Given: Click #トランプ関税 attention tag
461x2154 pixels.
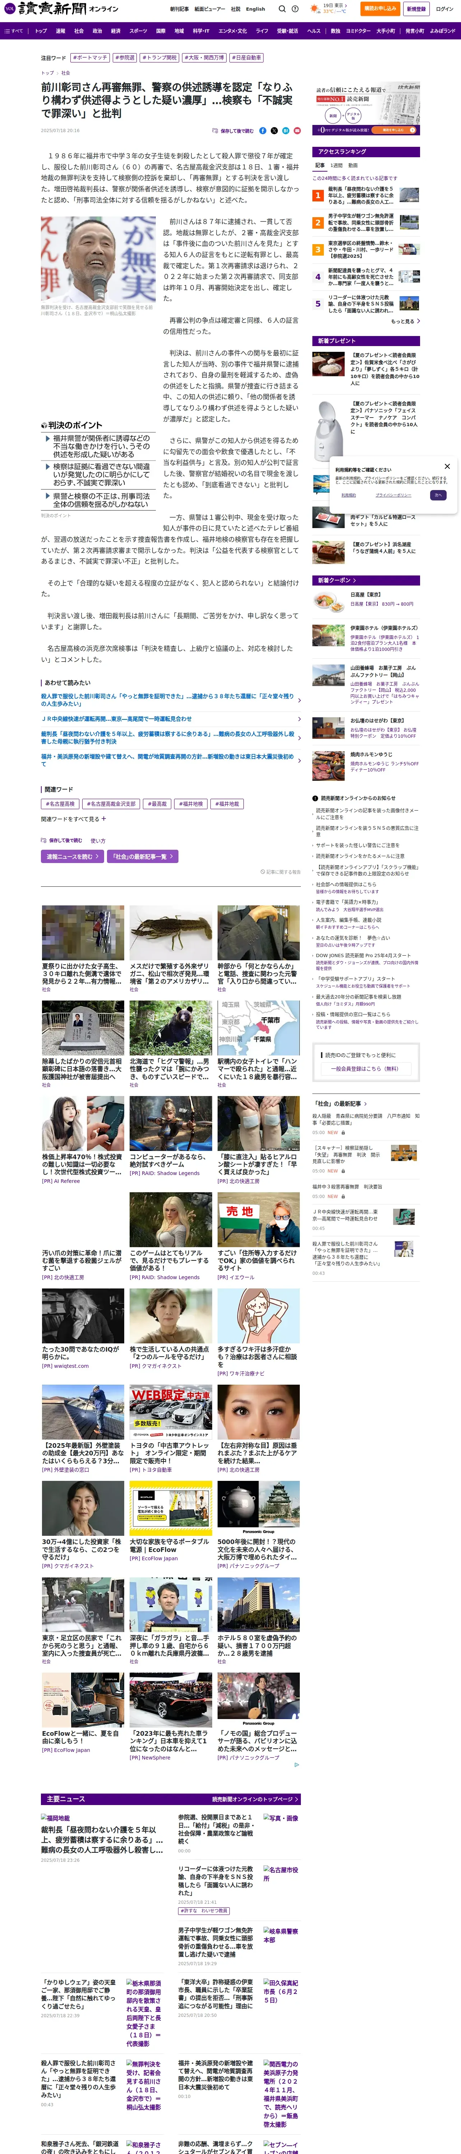Looking at the screenshot, I should pyautogui.click(x=159, y=58).
